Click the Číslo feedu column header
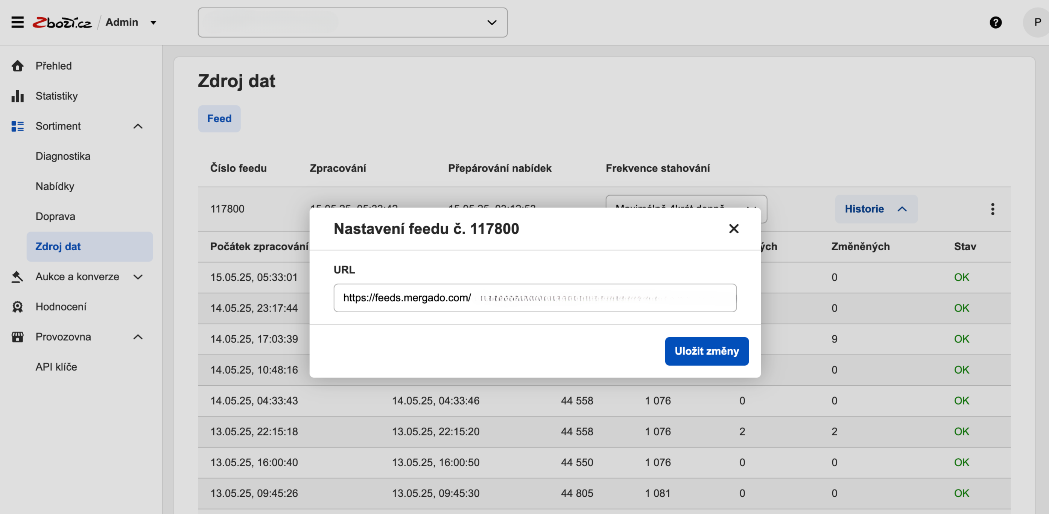The width and height of the screenshot is (1049, 514). coord(238,168)
